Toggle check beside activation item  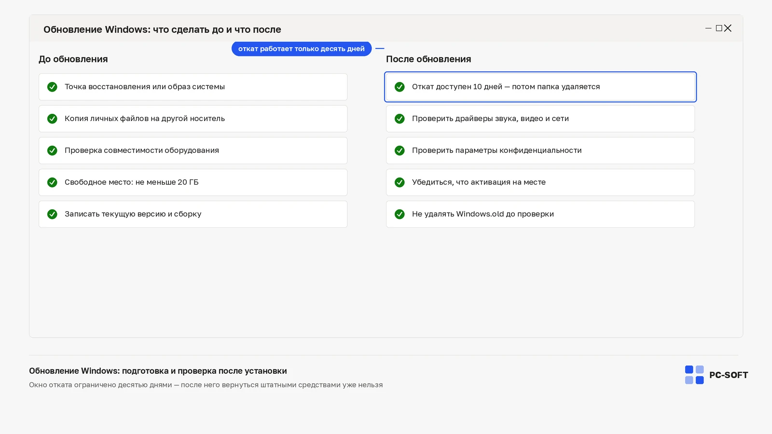[x=400, y=182]
